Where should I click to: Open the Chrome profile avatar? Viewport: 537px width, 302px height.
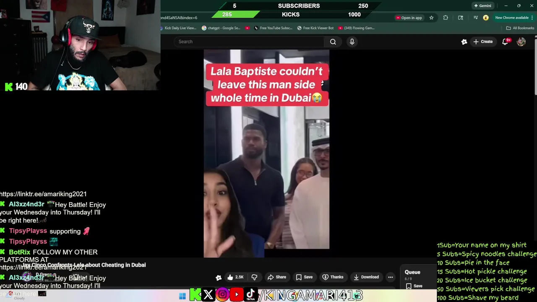486,18
